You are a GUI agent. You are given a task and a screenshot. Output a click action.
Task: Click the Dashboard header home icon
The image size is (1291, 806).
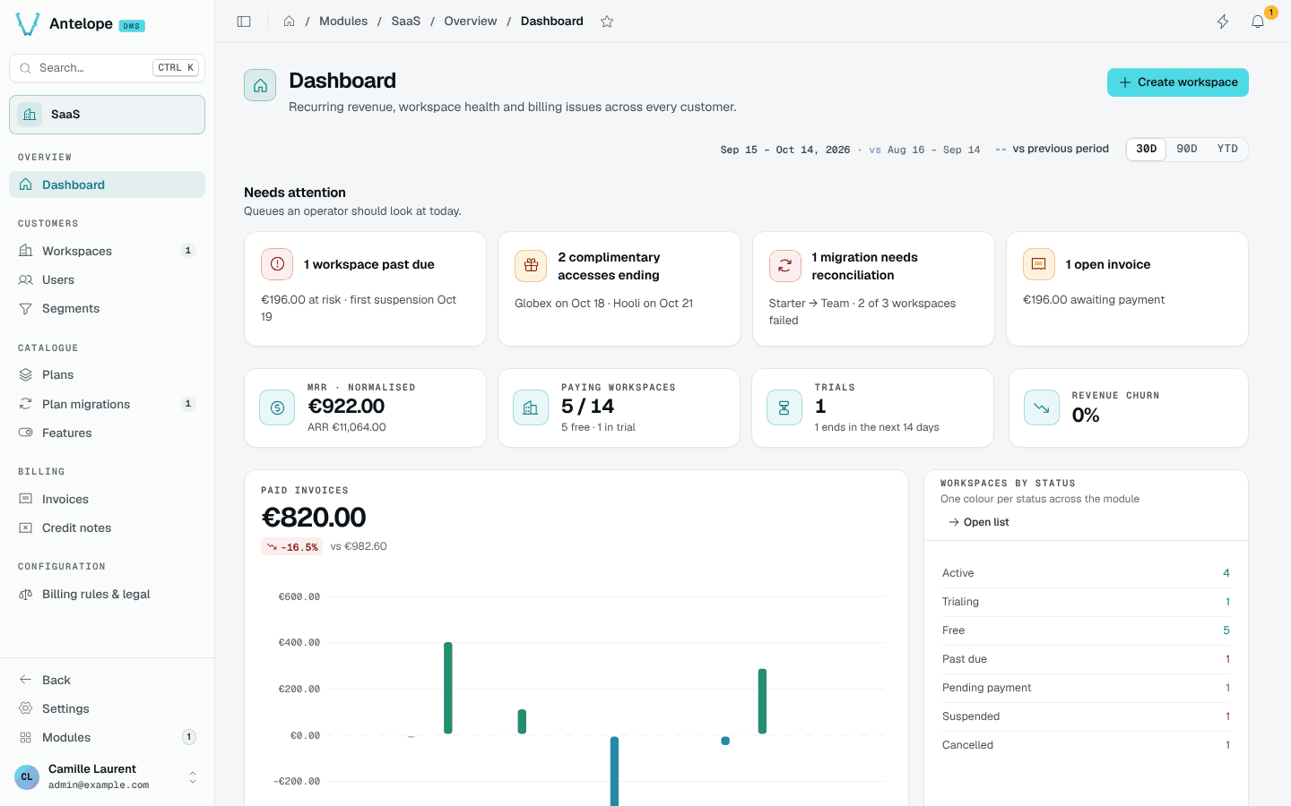(260, 85)
